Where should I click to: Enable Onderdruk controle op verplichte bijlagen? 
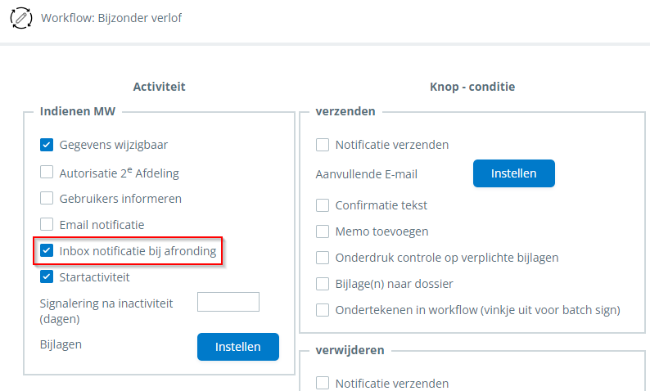(x=323, y=258)
